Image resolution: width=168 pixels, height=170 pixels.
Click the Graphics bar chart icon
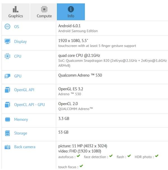[x=15, y=9]
